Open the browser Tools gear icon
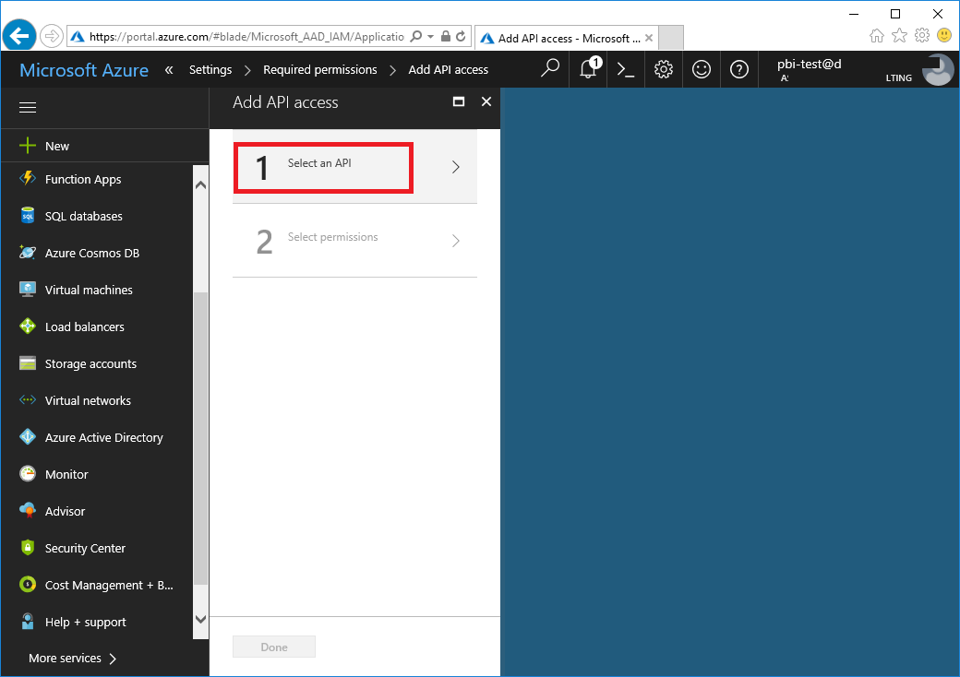The width and height of the screenshot is (960, 677). point(922,35)
